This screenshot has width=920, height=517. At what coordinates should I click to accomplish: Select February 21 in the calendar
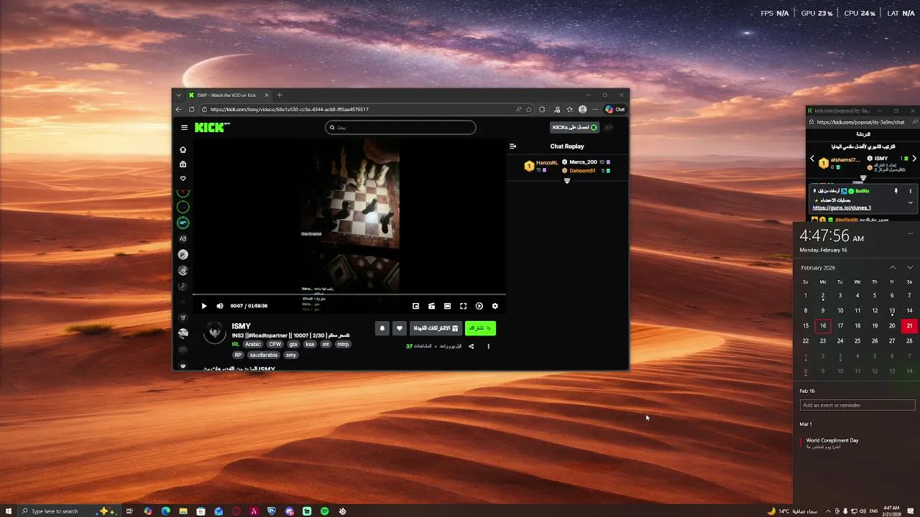pos(909,325)
